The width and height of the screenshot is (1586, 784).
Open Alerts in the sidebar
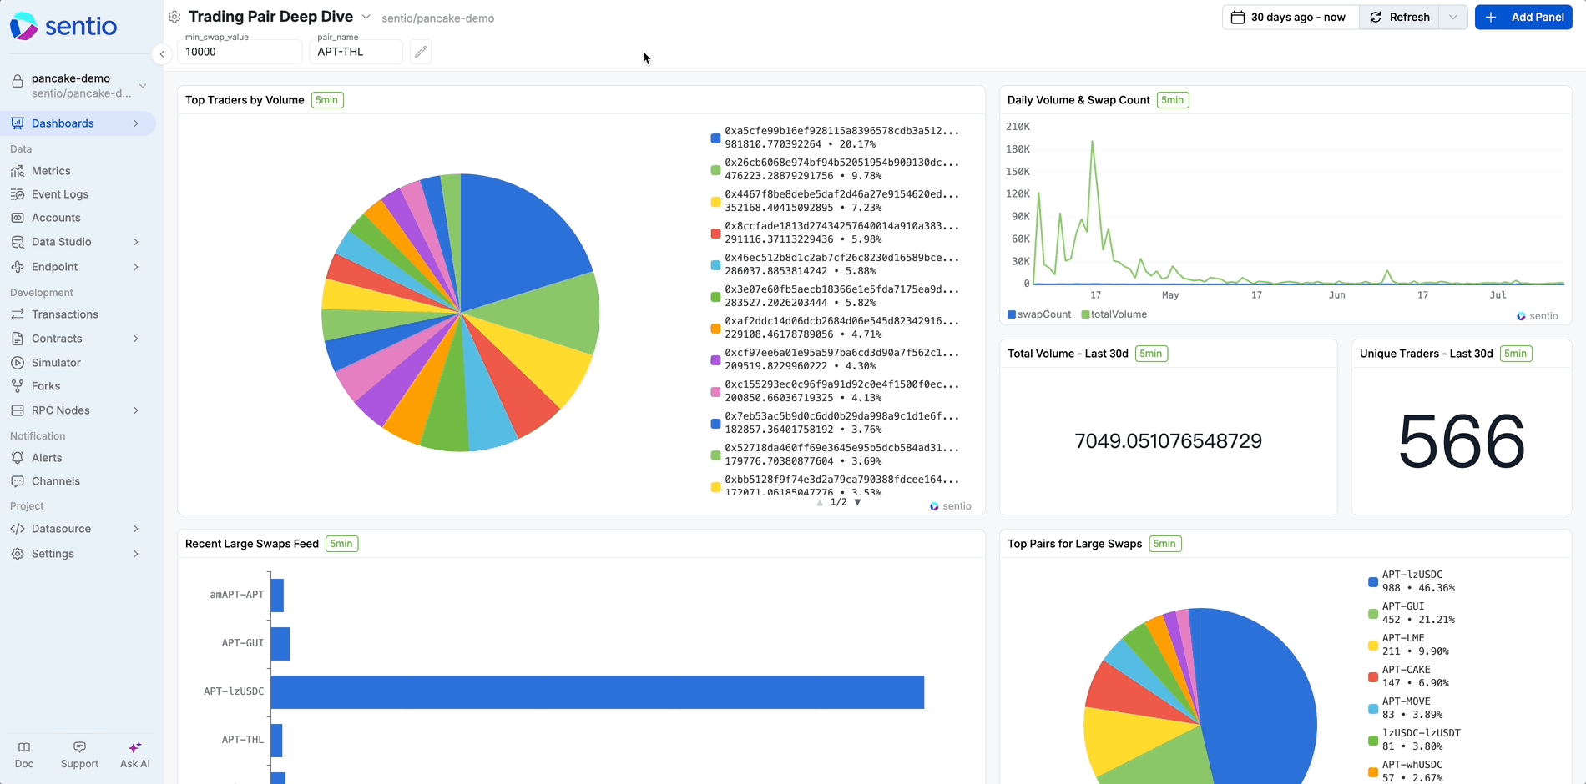point(78,458)
